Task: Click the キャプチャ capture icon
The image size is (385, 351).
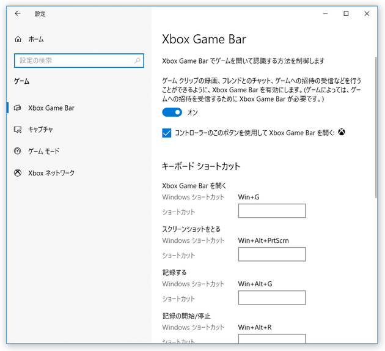Action: [18, 130]
